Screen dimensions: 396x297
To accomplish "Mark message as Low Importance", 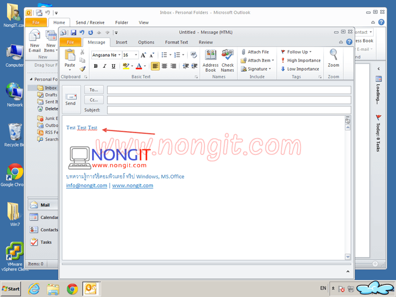I will tap(300, 69).
